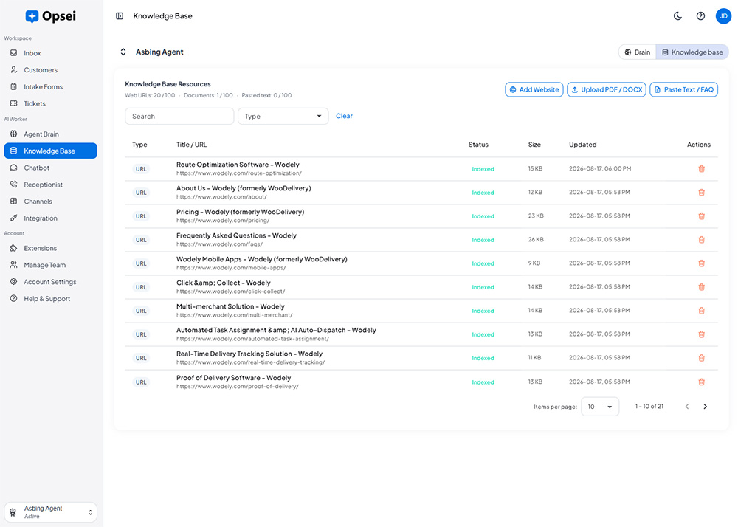Delete Route Optimization Software resource
Screen dimensions: 738x527
point(701,169)
